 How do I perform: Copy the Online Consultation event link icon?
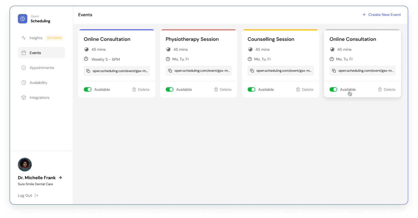click(88, 71)
